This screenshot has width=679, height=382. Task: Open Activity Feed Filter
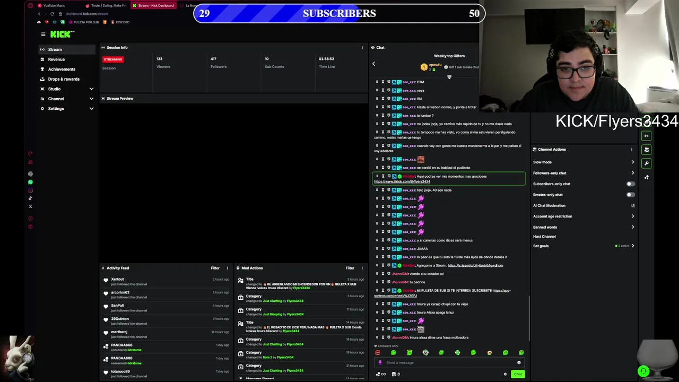[215, 268]
